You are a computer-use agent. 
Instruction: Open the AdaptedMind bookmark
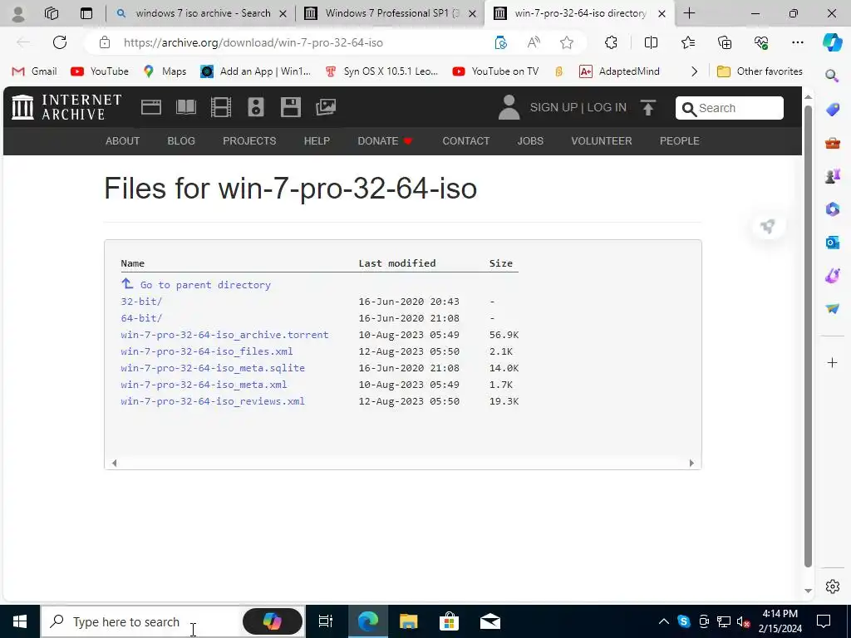(x=619, y=71)
